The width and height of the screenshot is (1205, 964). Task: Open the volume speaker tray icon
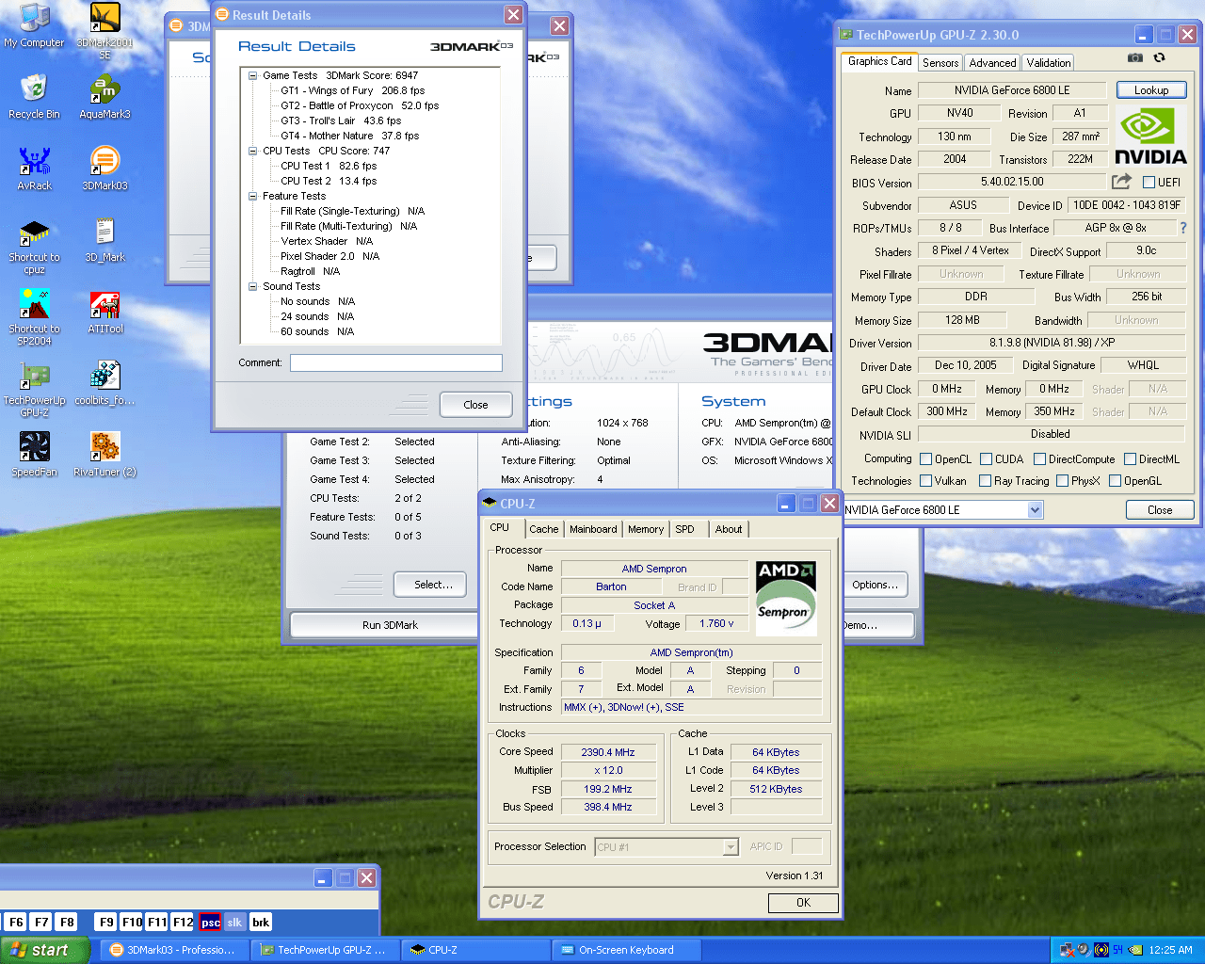click(1084, 950)
